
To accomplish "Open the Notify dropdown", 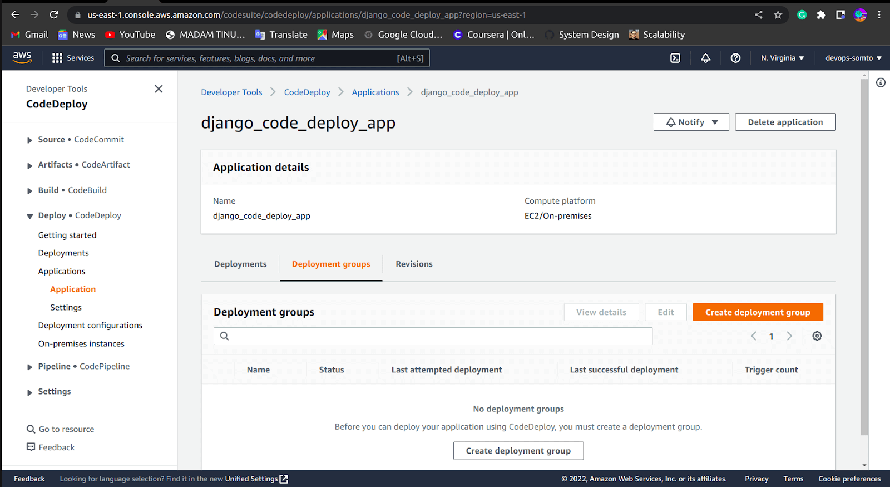I will pyautogui.click(x=691, y=122).
